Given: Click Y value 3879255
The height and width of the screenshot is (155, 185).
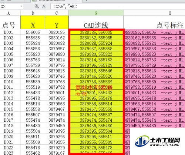Looking at the screenshot, I should click(57, 142).
